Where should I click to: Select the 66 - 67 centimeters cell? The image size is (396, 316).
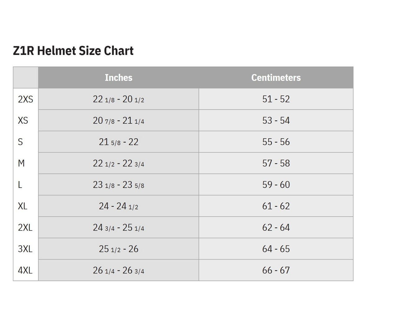276,270
